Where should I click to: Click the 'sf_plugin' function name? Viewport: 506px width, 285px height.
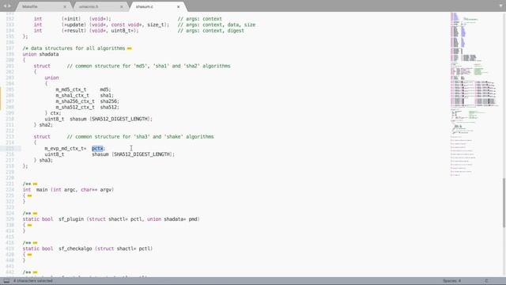pyautogui.click(x=71, y=219)
